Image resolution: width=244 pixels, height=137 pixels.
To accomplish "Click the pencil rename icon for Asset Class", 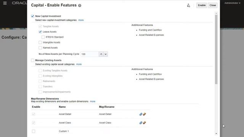I will (144, 123).
